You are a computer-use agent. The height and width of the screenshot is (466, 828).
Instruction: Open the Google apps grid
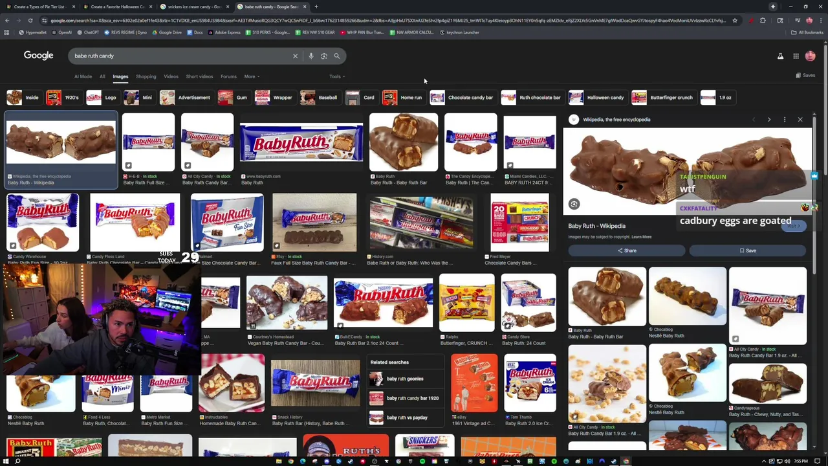point(796,56)
